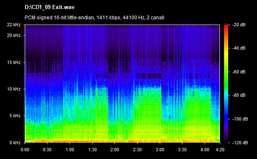Image resolution: width=257 pixels, height=159 pixels.
Task: Click the -20 dB level on the legend
Action: click(x=239, y=25)
